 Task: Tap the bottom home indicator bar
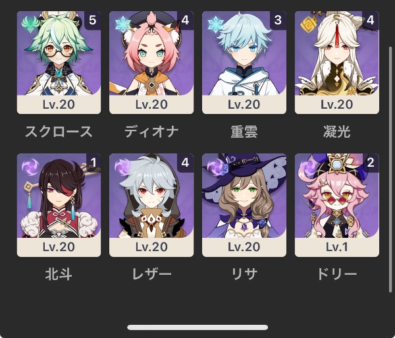click(197, 327)
